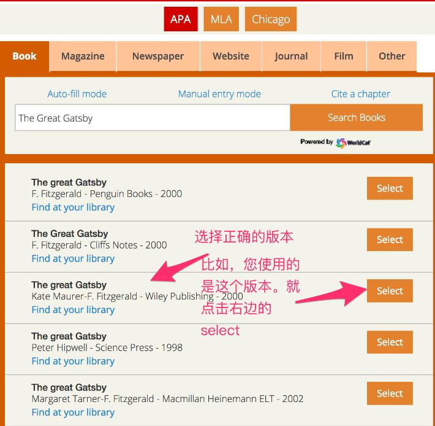Click the WorldCat logo
The height and width of the screenshot is (426, 435).
pyautogui.click(x=354, y=142)
